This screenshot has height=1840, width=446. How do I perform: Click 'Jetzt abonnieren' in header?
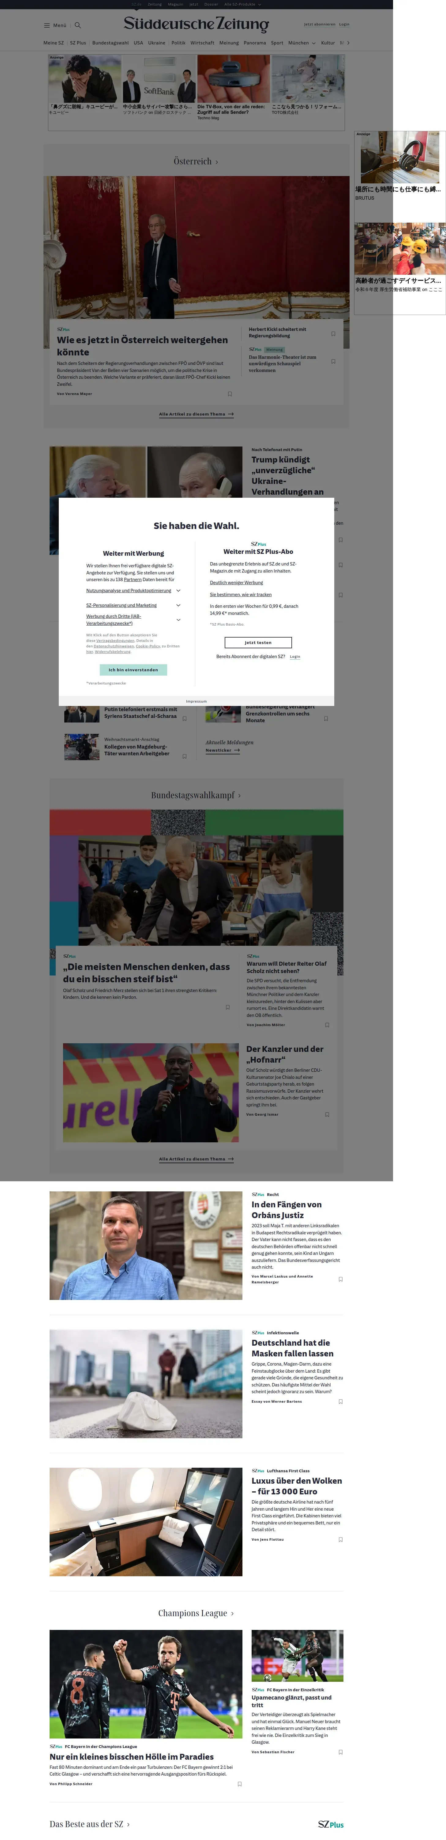coord(319,24)
